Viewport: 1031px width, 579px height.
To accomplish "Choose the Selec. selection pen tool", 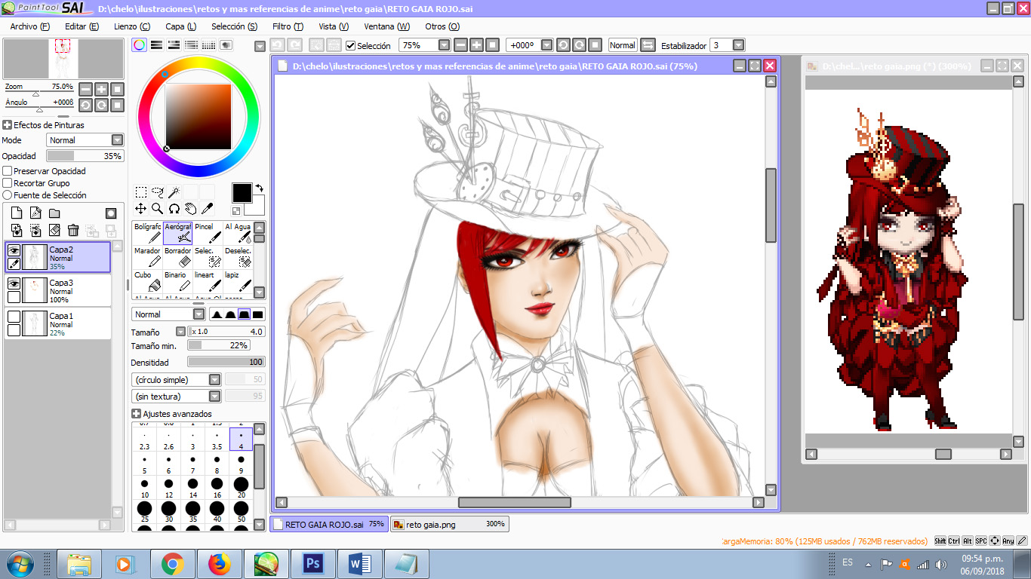I will pos(208,257).
